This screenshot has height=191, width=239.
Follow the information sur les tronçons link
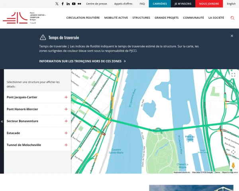click(82, 61)
